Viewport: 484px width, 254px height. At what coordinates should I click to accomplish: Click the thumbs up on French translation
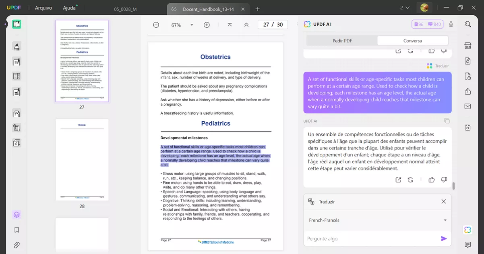pyautogui.click(x=432, y=180)
